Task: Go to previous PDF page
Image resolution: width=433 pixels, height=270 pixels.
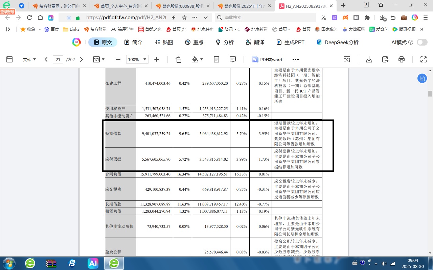Action: click(x=46, y=59)
